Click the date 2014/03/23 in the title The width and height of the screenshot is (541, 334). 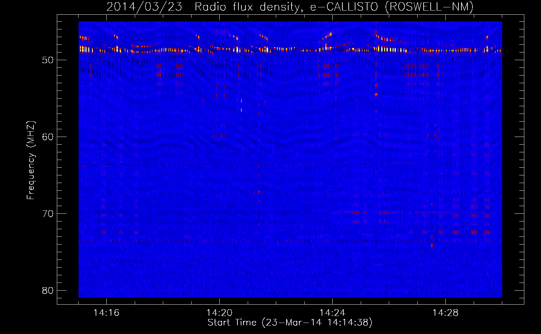pos(144,7)
